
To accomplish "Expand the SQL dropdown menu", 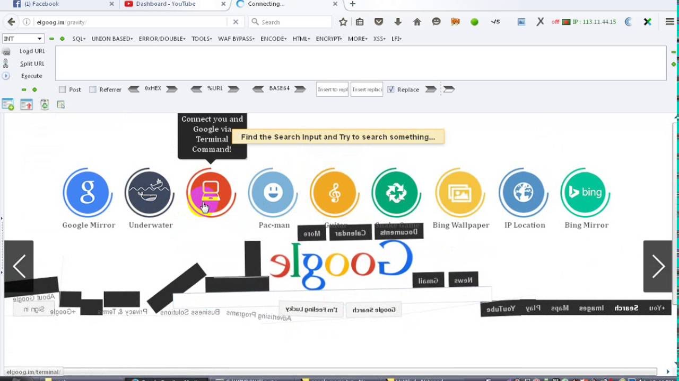I will (79, 39).
